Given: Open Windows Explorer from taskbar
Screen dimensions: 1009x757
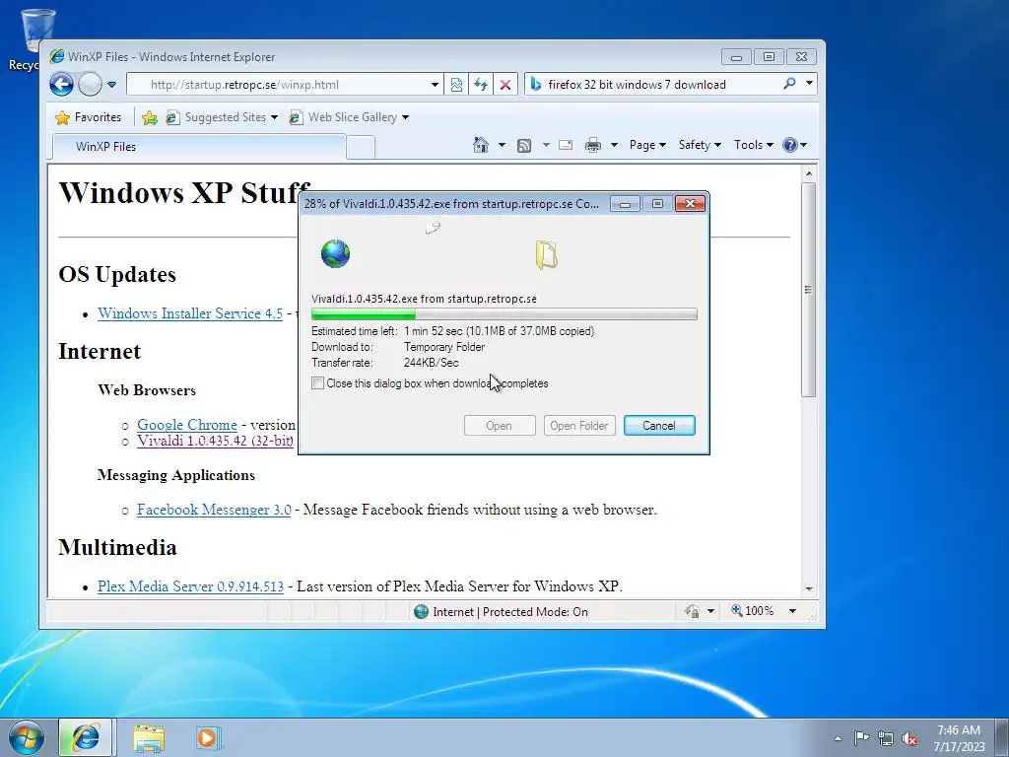Looking at the screenshot, I should pyautogui.click(x=149, y=738).
